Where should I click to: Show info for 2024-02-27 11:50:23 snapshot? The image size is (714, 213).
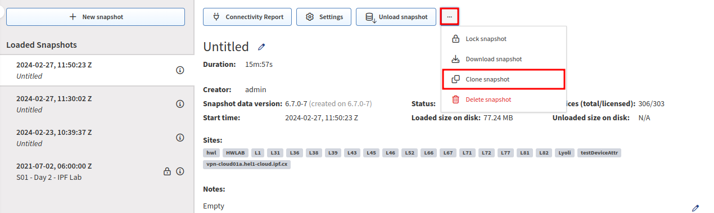click(180, 70)
